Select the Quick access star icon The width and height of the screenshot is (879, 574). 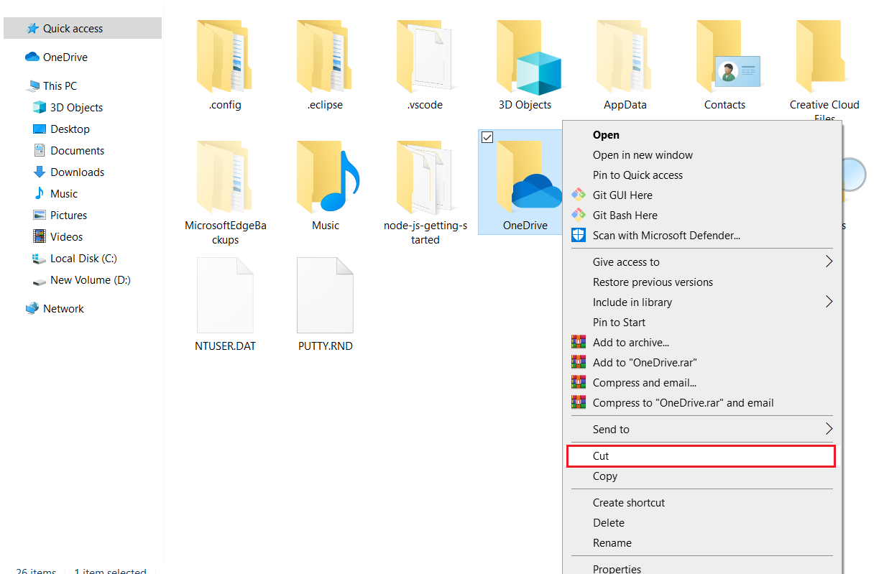point(32,29)
